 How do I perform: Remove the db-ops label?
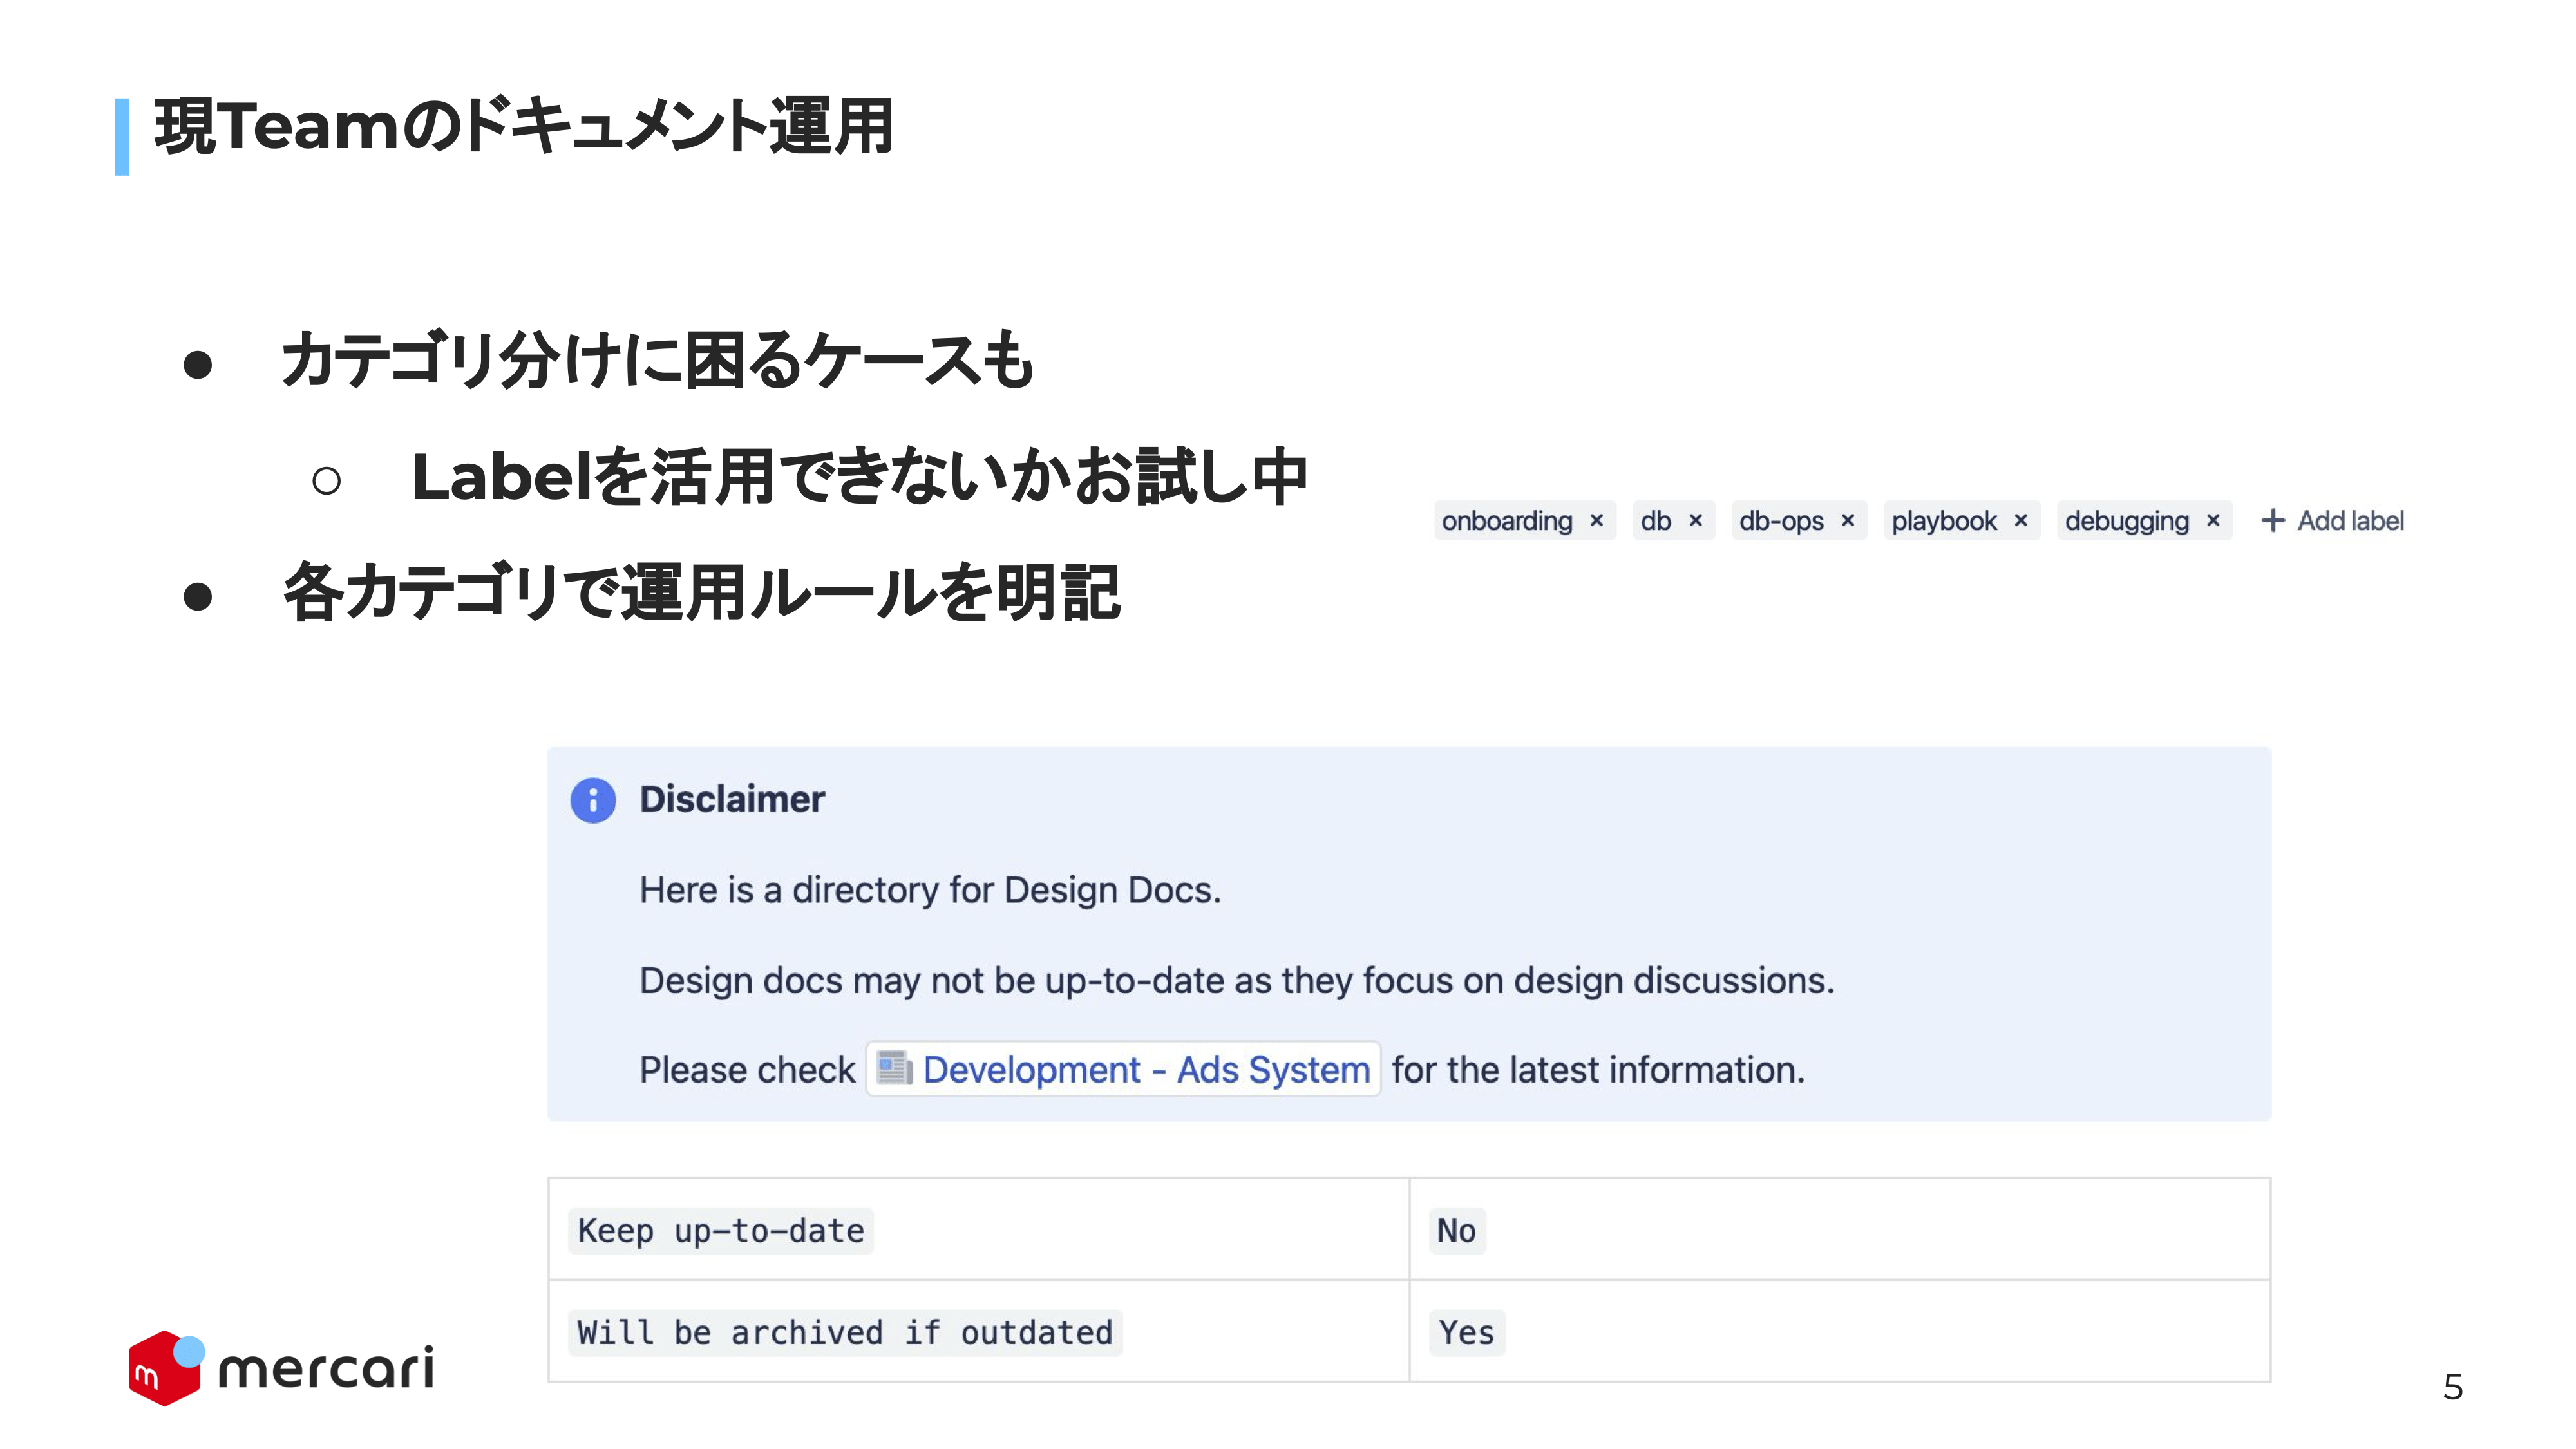click(x=1847, y=520)
